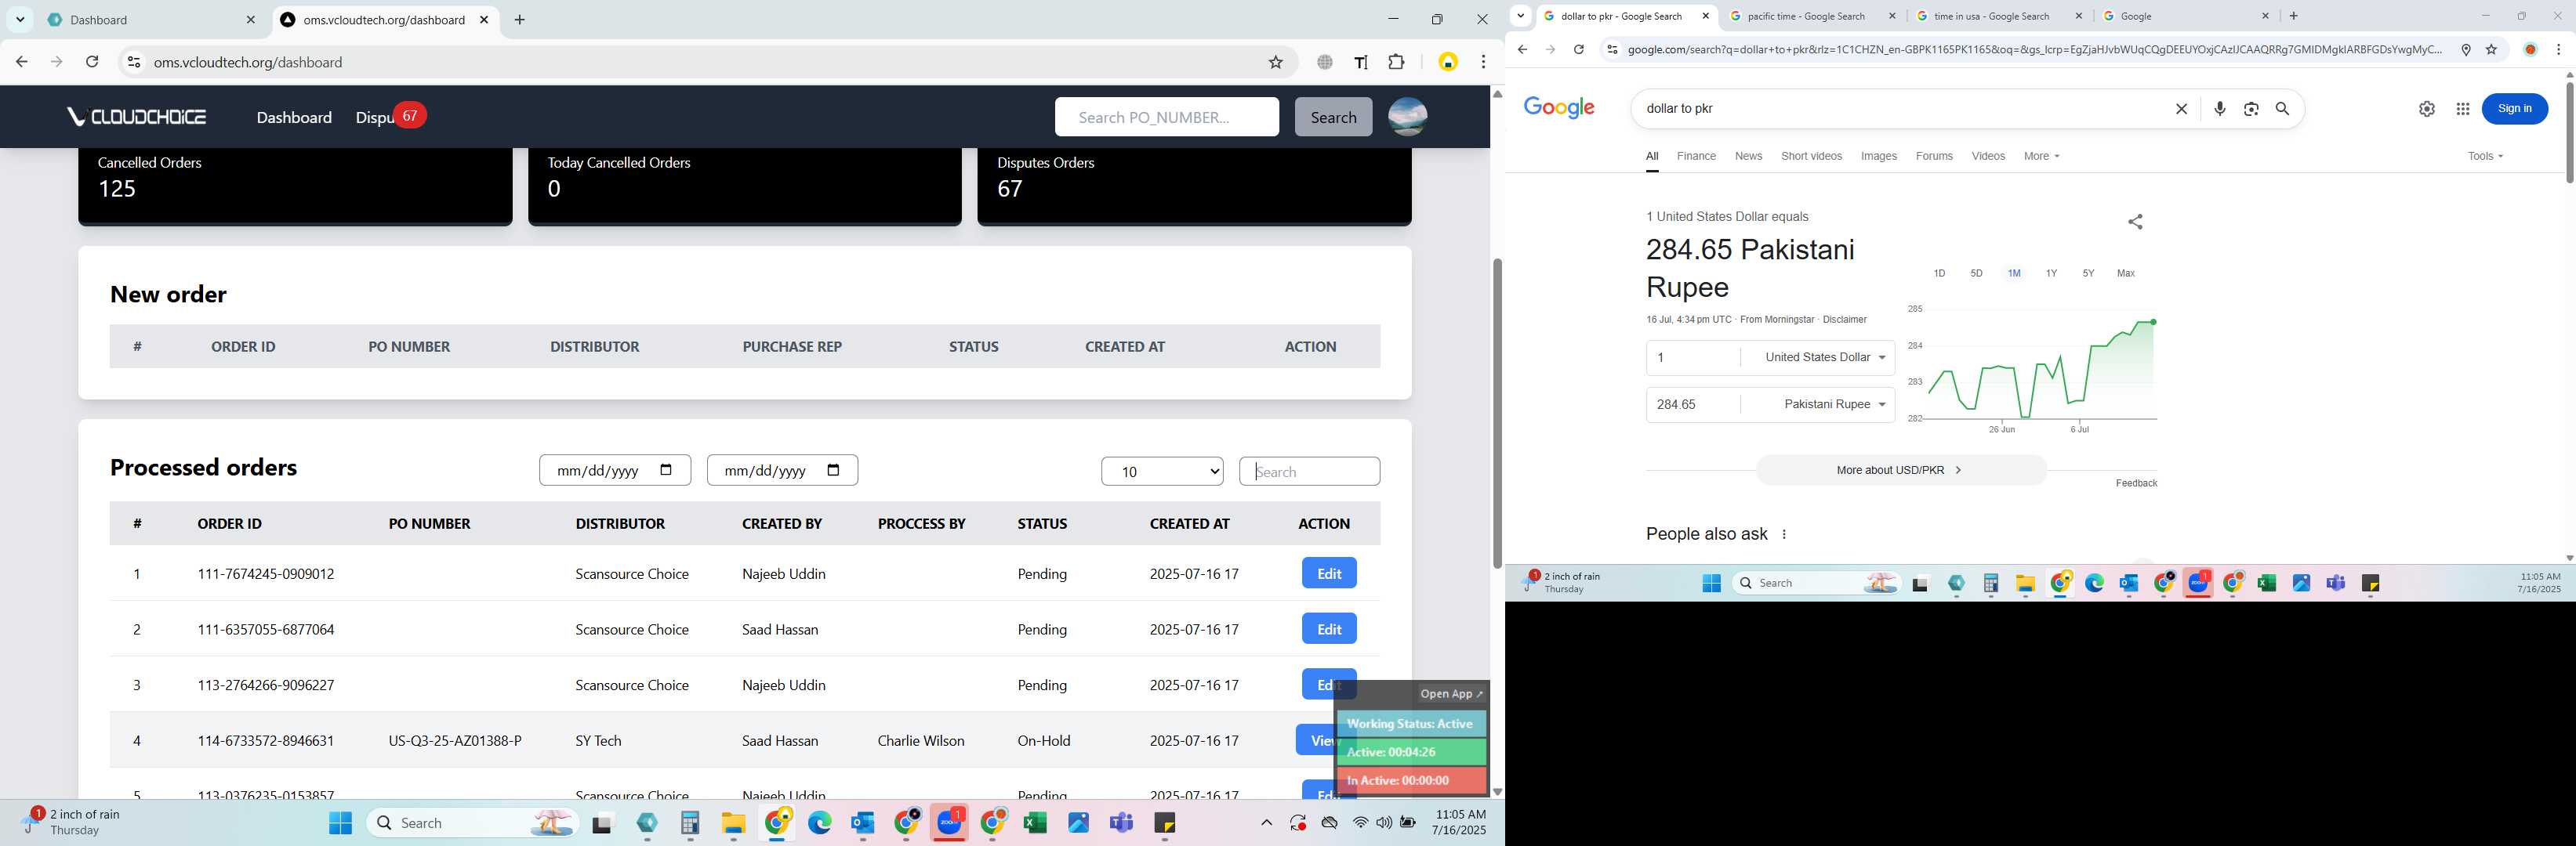Select the Finance filter on Google results
This screenshot has width=2576, height=846.
pos(1696,156)
